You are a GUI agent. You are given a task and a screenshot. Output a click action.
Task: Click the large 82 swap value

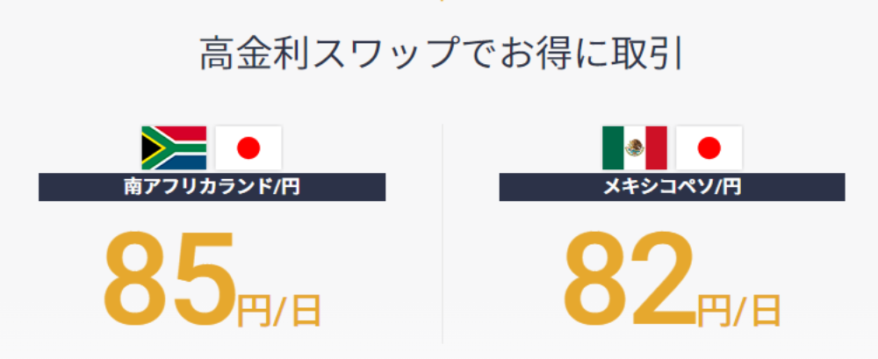coord(631,279)
